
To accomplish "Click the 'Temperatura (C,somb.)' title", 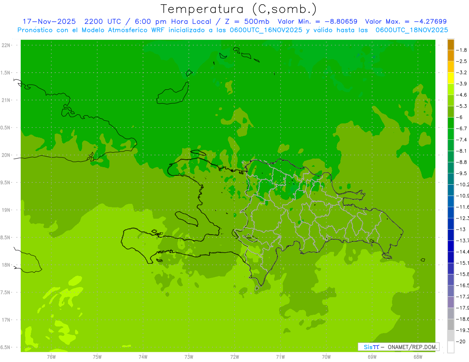I will 239,9.
